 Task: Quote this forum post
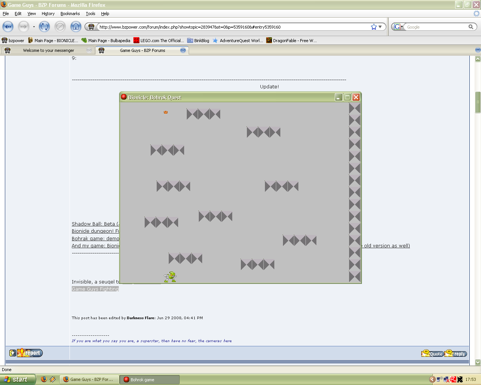(432, 353)
